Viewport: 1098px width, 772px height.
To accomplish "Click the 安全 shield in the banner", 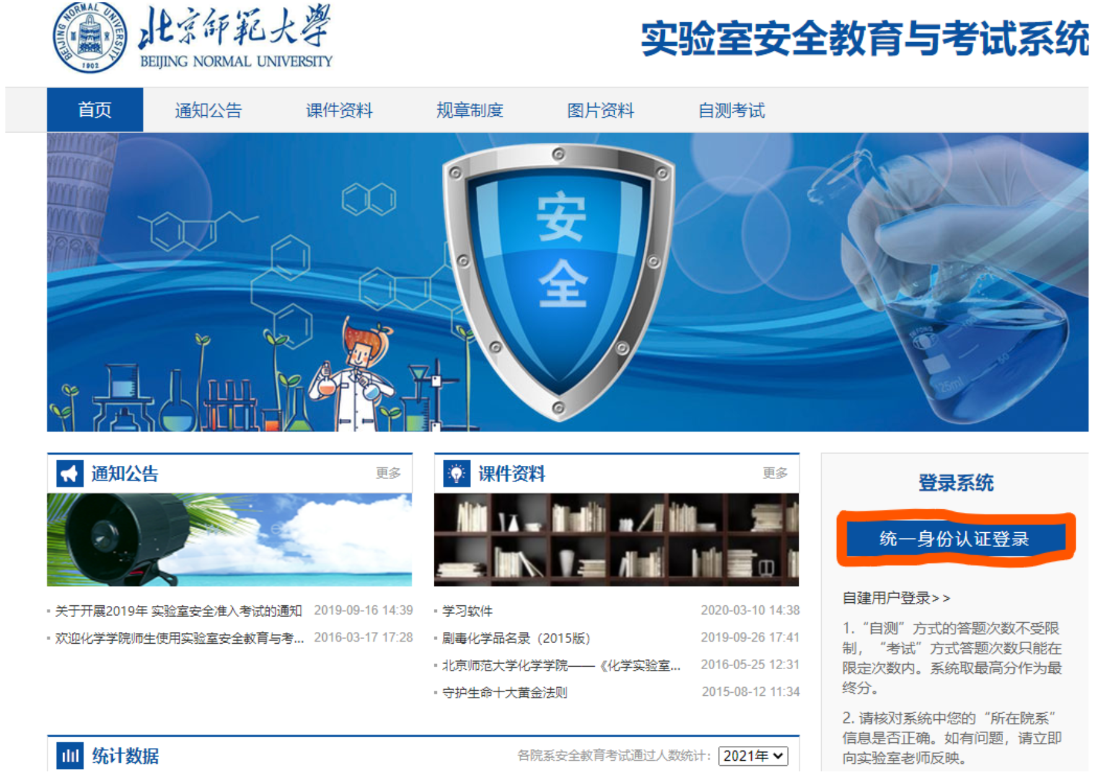I will (560, 279).
